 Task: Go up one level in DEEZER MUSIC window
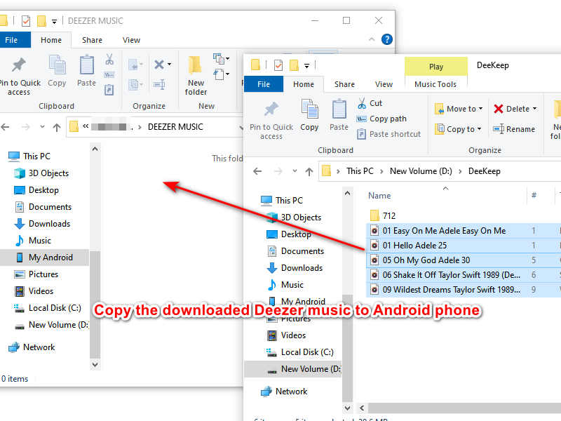57,127
